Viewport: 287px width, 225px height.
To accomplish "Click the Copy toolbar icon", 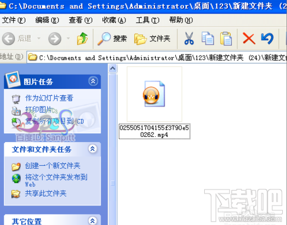I will pyautogui.click(x=208, y=38).
